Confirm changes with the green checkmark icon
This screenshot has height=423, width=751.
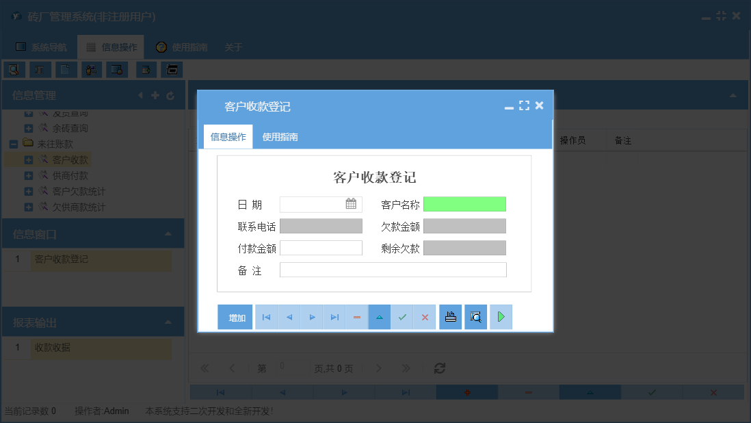click(402, 316)
